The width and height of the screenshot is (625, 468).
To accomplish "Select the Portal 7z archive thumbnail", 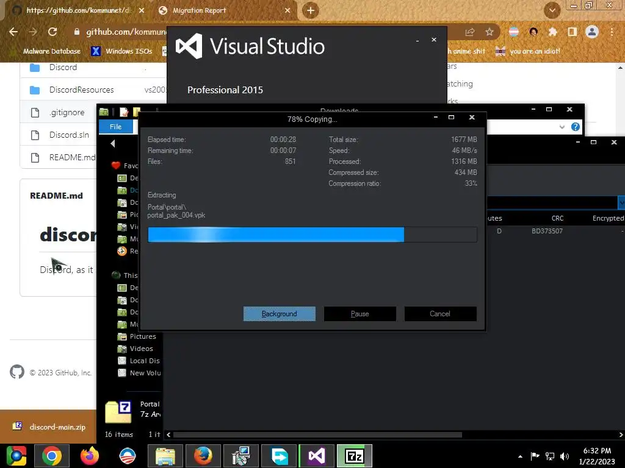I will 118,411.
